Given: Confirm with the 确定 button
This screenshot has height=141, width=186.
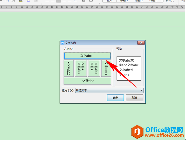Looking at the screenshot, I should (x=115, y=98).
